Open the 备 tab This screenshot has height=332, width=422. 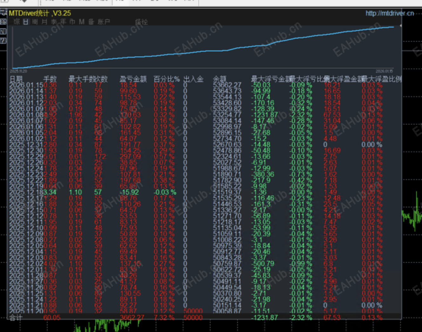91,22
